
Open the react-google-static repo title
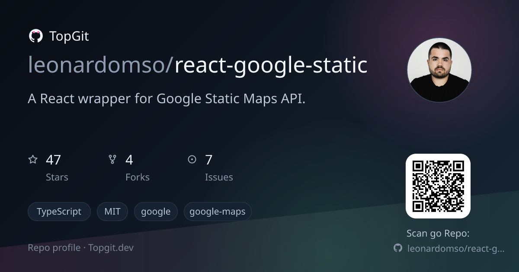click(271, 65)
